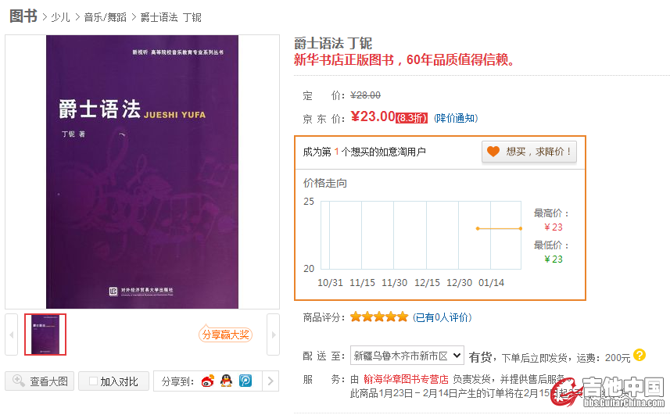Click the 最高价 ¥23 value
The image size is (670, 415).
click(554, 227)
